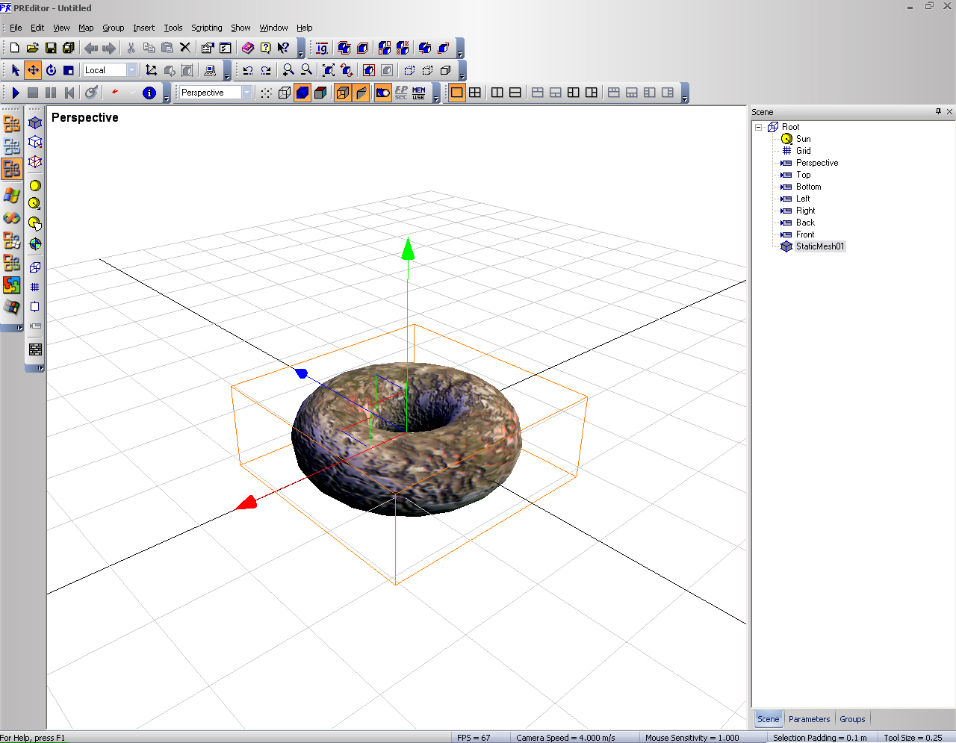Image resolution: width=956 pixels, height=743 pixels.
Task: Toggle solid blue cube shading mode
Action: (302, 93)
